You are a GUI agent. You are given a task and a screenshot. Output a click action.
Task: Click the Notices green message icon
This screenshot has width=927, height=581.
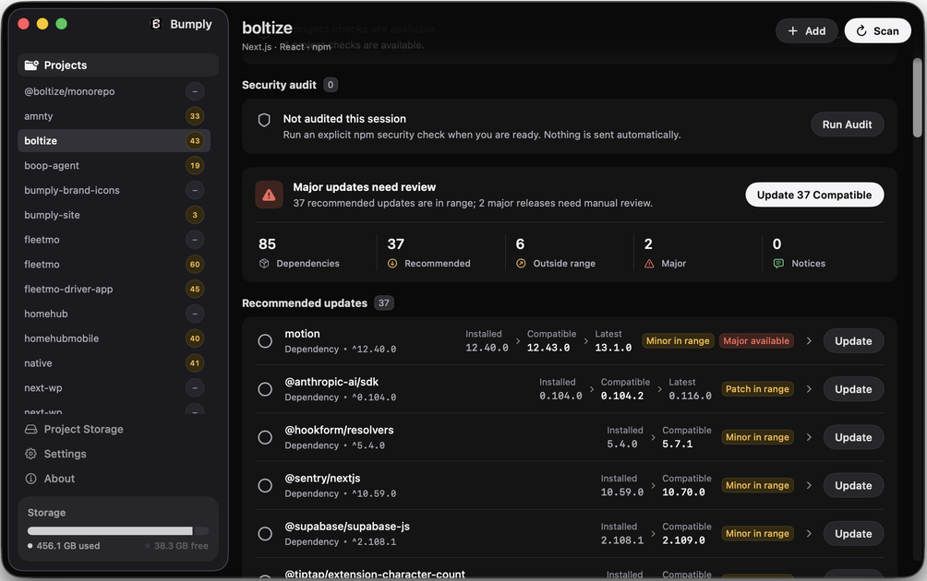(778, 264)
